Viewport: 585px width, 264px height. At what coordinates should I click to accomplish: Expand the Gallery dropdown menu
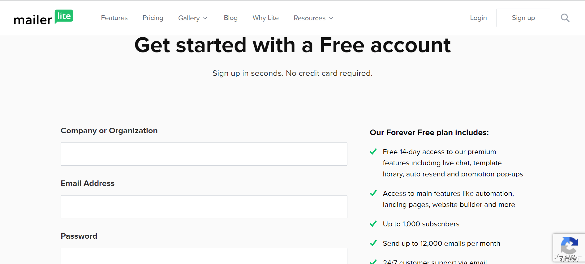(x=193, y=18)
